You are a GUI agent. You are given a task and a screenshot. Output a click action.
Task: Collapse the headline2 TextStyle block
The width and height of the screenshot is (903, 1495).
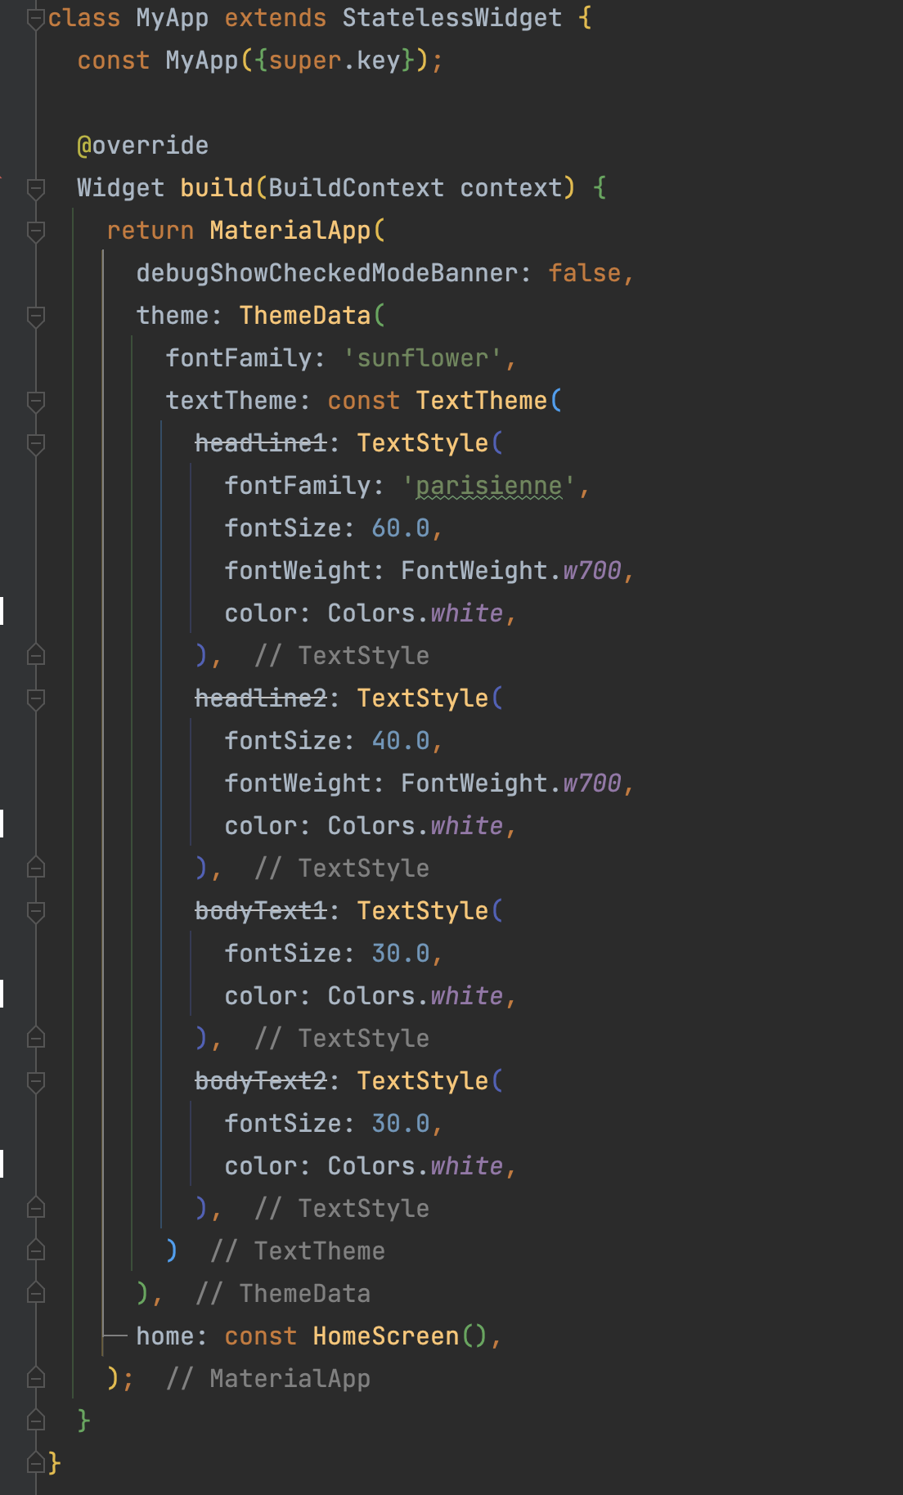click(x=36, y=699)
